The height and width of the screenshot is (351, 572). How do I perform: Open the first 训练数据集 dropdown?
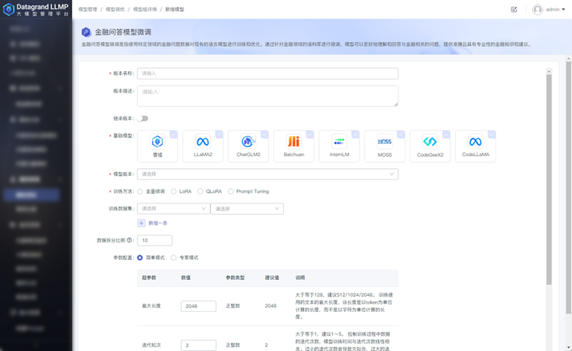click(x=173, y=208)
